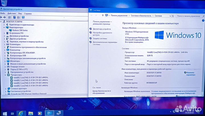Click the Контроллеры USB category icon
This screenshot has height=116, width=205.
pyautogui.click(x=8, y=56)
